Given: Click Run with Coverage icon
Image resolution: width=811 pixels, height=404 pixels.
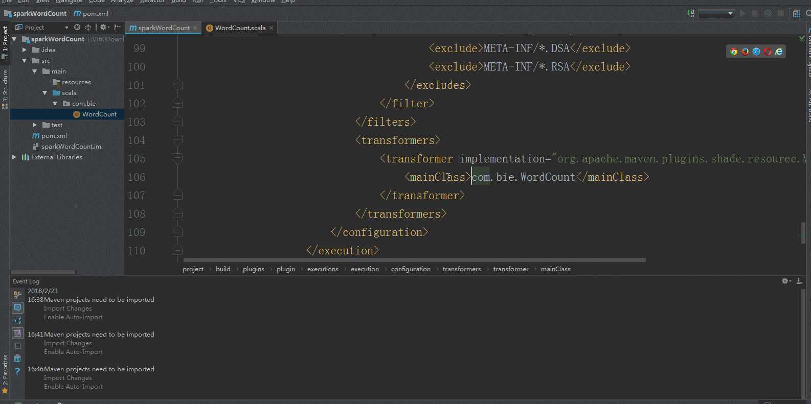Looking at the screenshot, I should tap(768, 13).
